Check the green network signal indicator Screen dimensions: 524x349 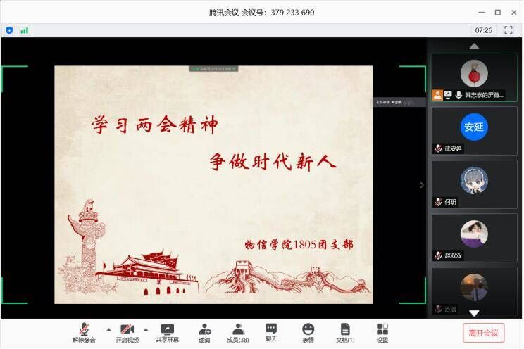(25, 30)
